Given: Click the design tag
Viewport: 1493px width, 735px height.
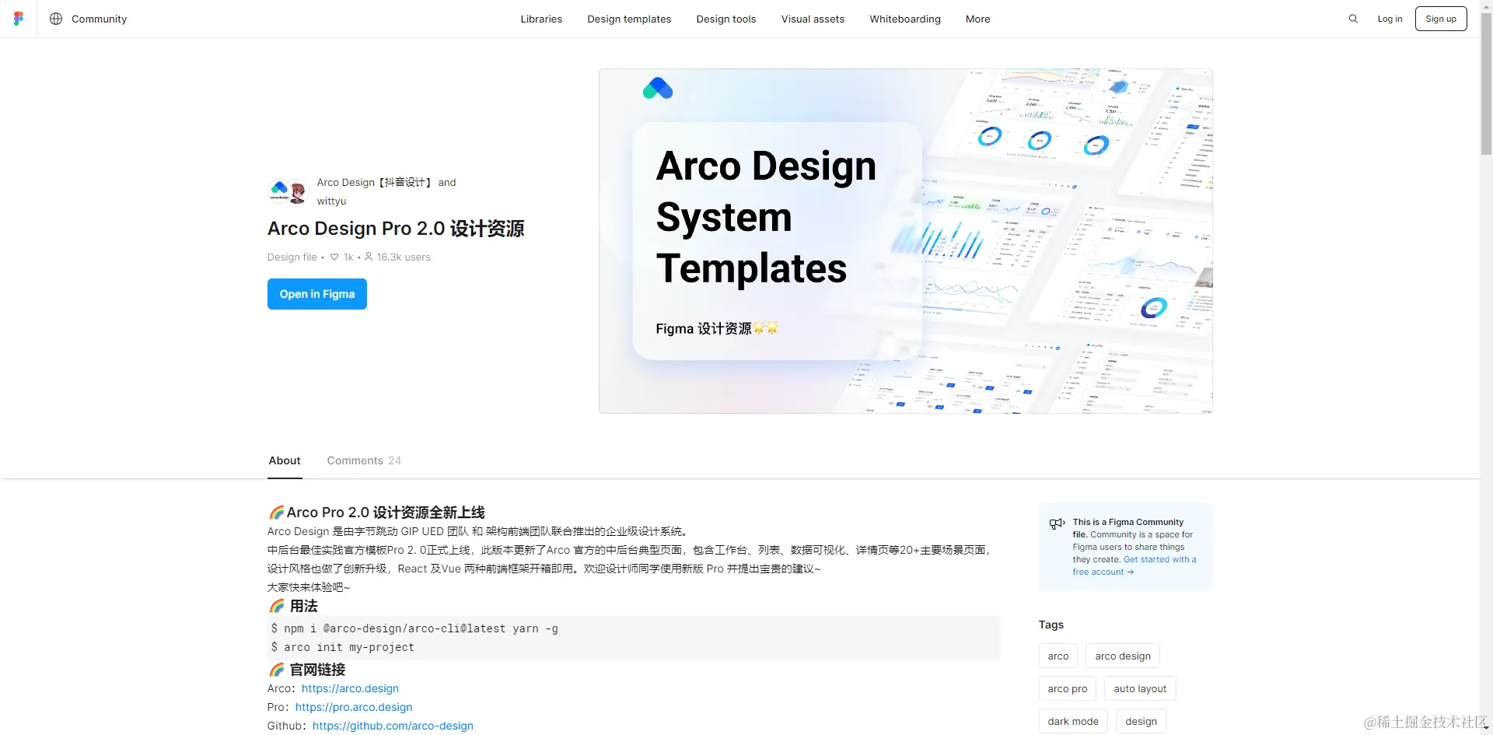Looking at the screenshot, I should pyautogui.click(x=1141, y=721).
